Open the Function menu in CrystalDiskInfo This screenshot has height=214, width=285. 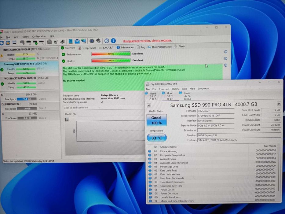coord(164,89)
